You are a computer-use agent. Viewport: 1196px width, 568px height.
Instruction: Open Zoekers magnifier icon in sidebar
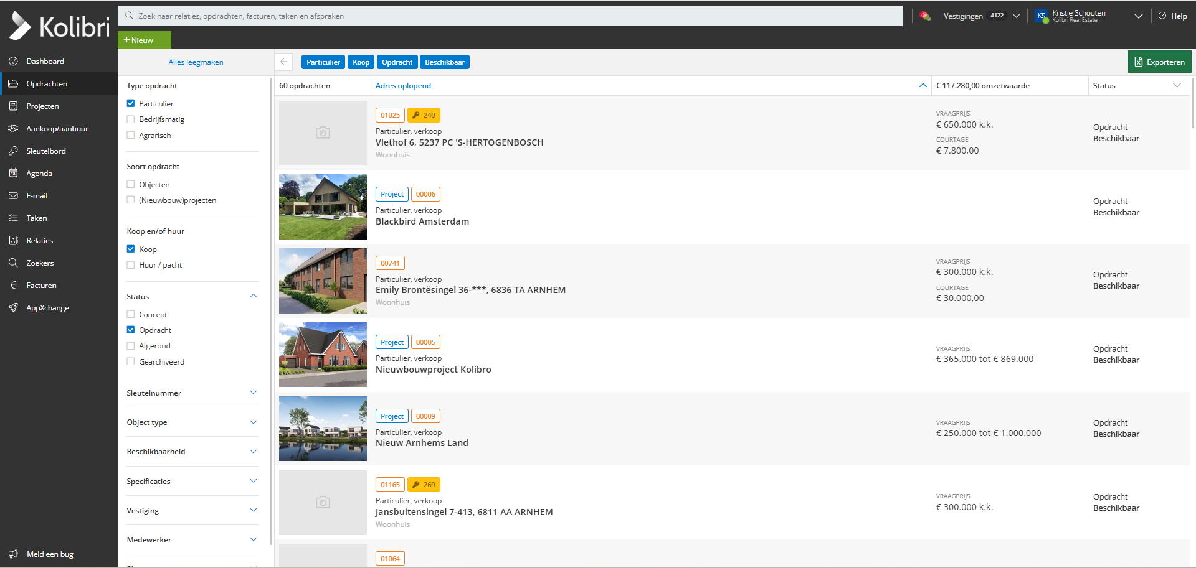[x=13, y=263]
